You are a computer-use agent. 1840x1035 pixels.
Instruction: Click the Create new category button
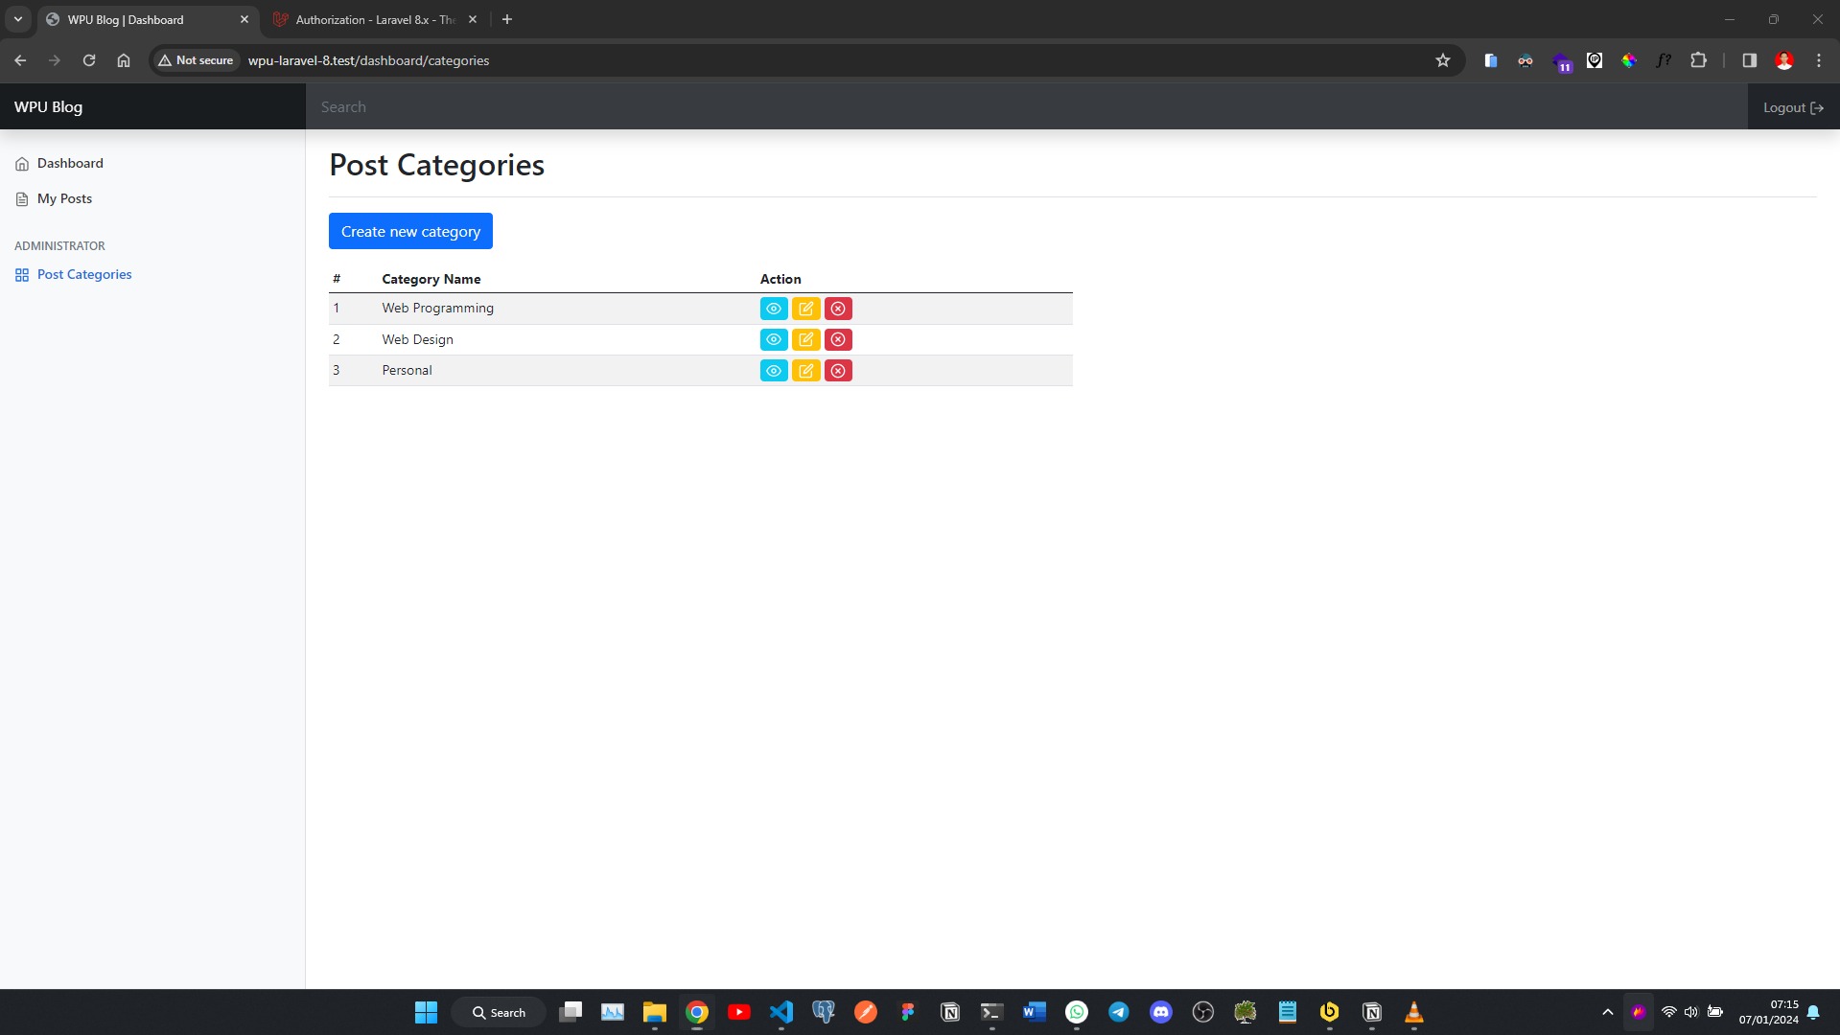409,231
